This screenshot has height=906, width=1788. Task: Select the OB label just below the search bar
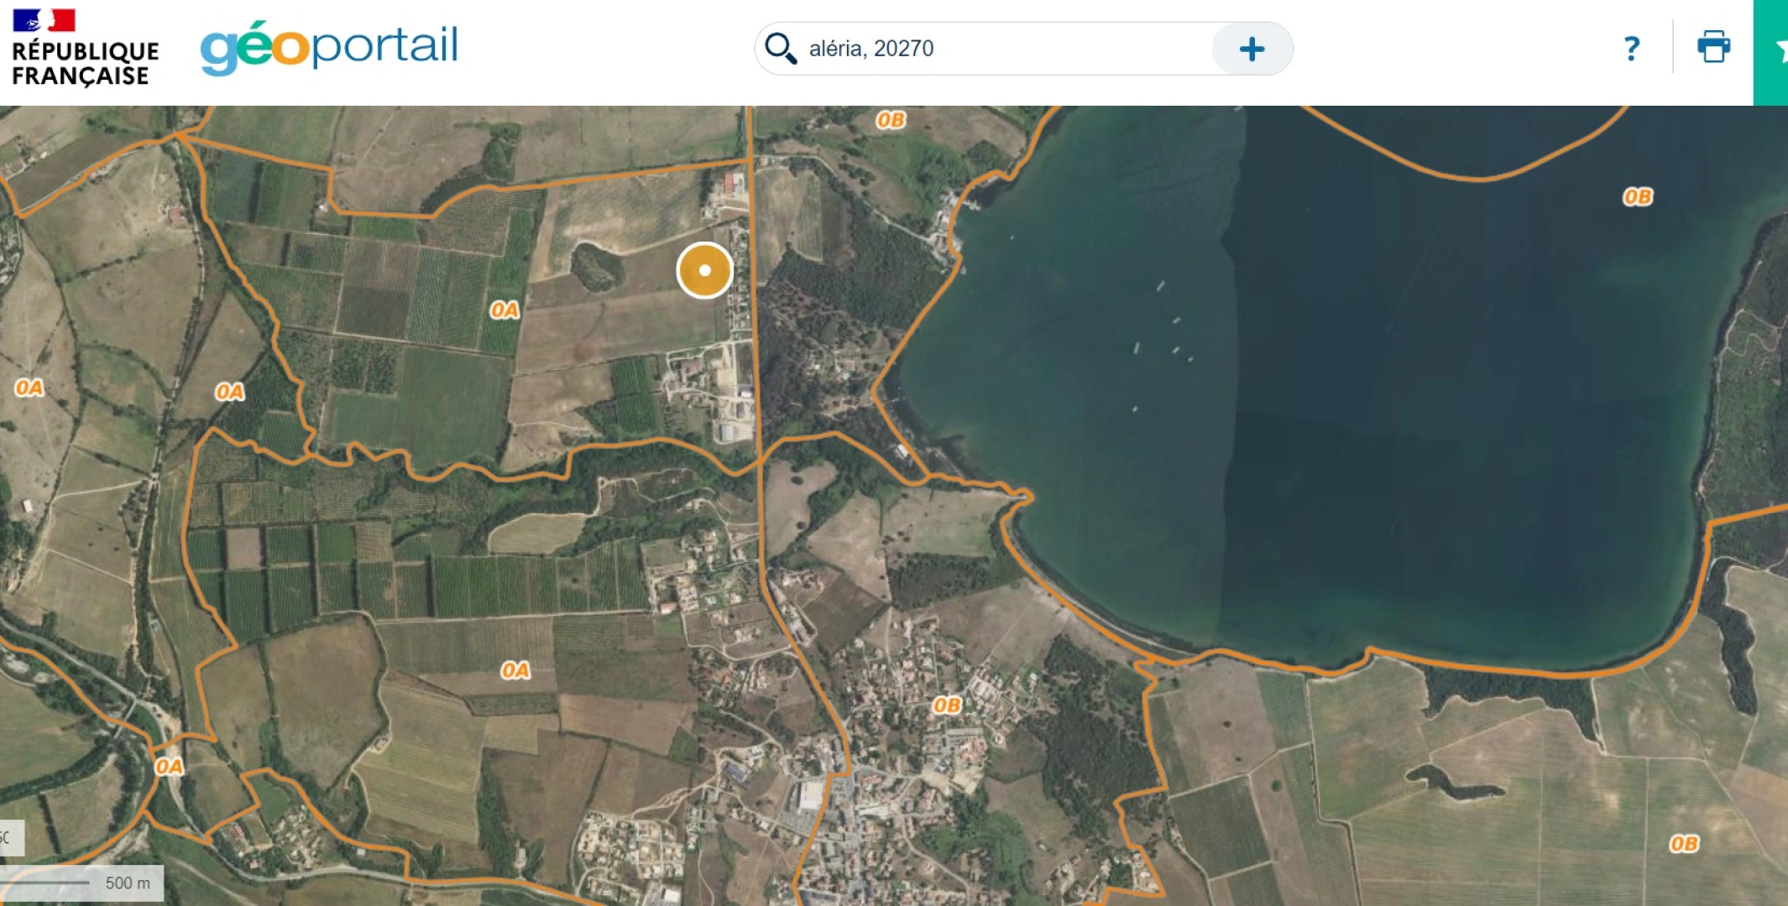[890, 120]
